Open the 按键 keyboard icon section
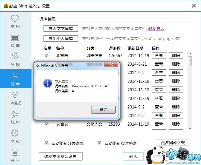This screenshot has height=165, width=201. point(15,38)
